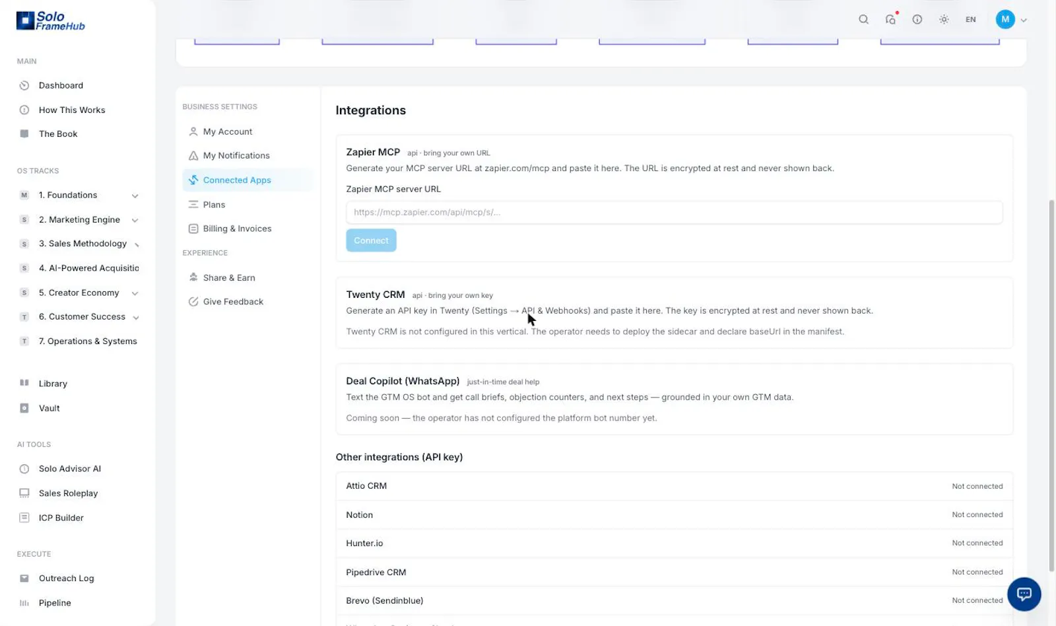Click the page vertical scrollbar
Viewport: 1056px width, 626px height.
(1051, 385)
